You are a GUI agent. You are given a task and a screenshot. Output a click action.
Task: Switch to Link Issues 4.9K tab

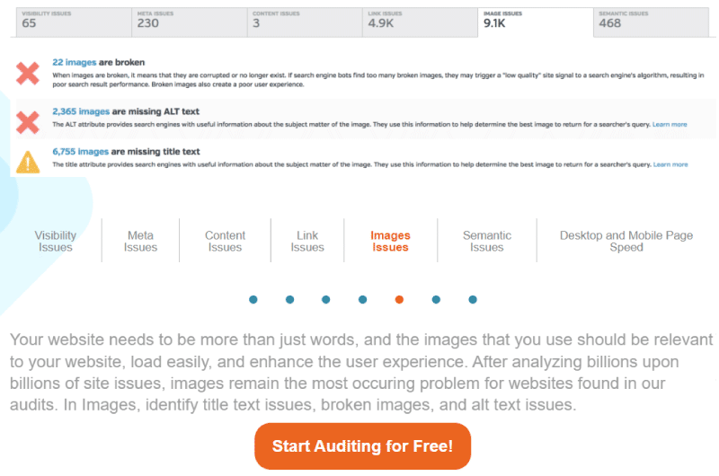click(420, 22)
